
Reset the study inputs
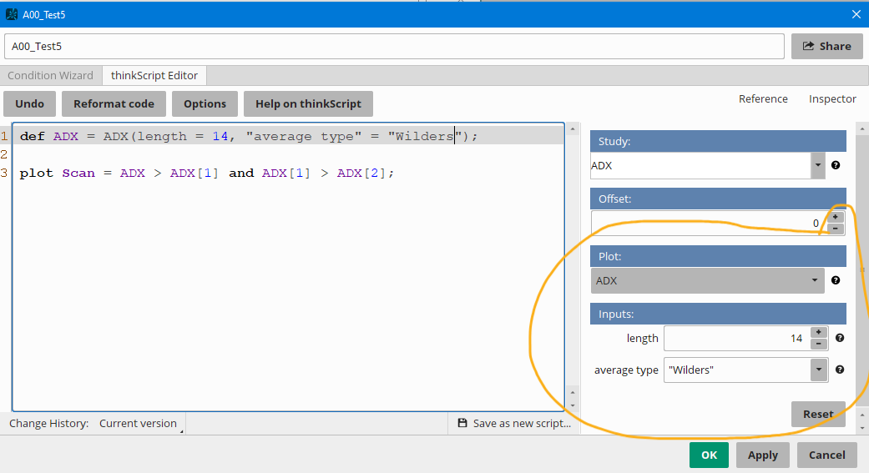817,414
